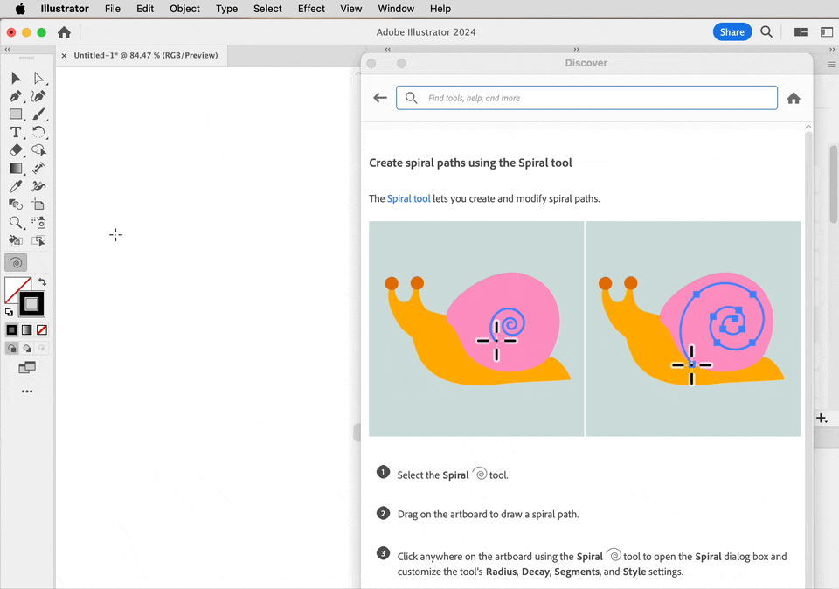Set paint type to Gradient
The image size is (839, 589).
click(27, 330)
